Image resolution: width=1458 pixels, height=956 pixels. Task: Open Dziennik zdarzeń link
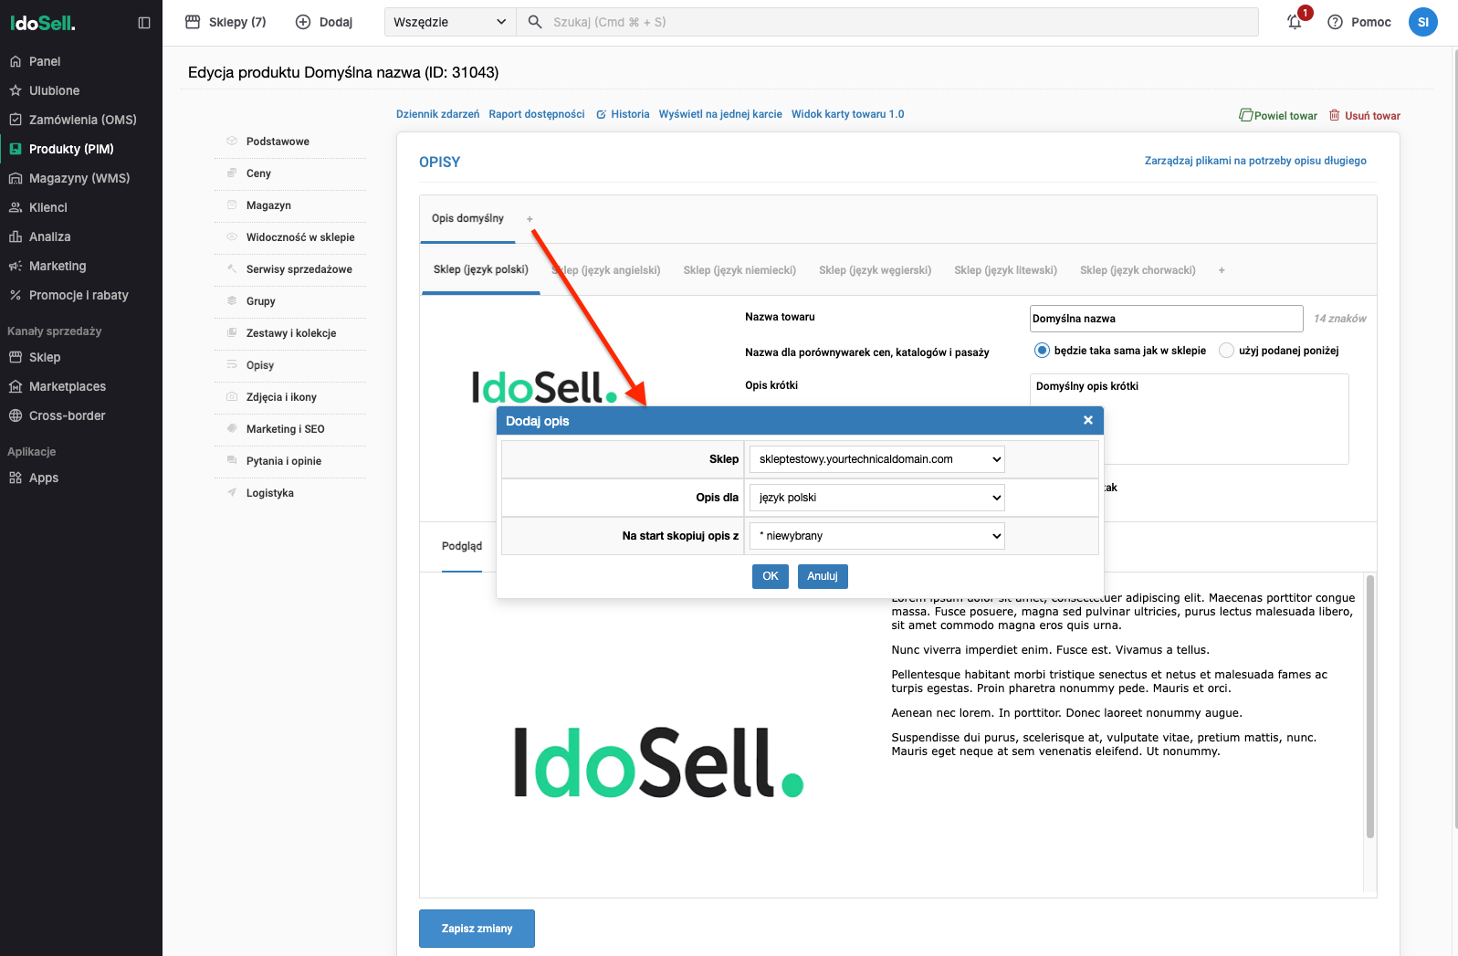click(437, 114)
